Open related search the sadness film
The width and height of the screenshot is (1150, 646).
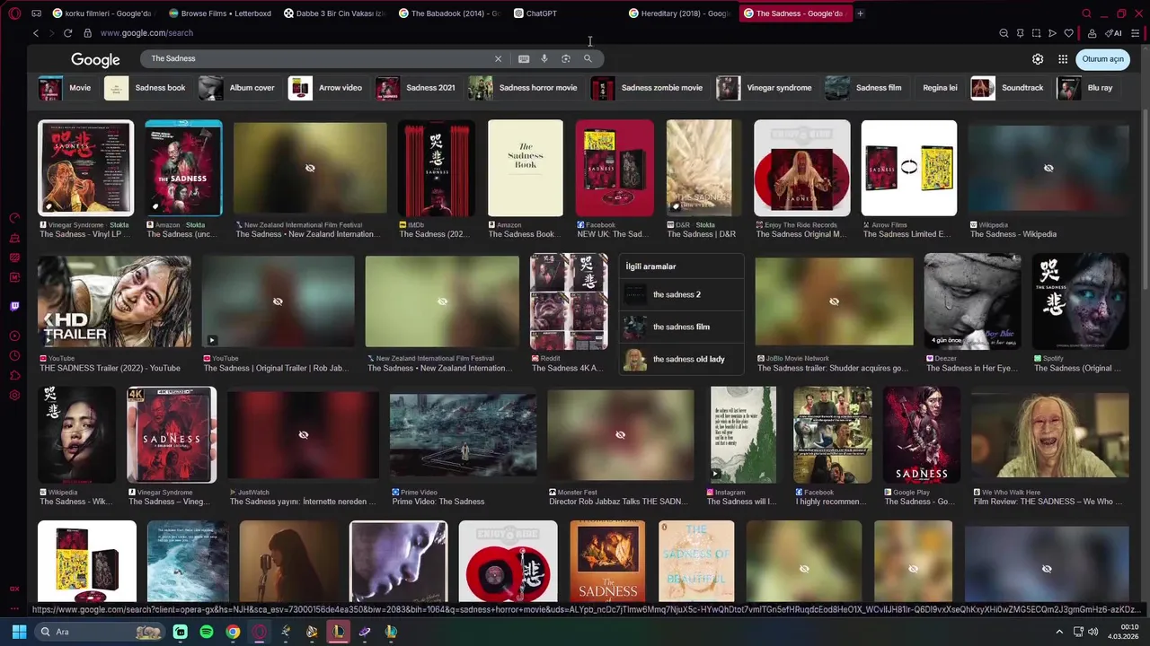pos(682,327)
